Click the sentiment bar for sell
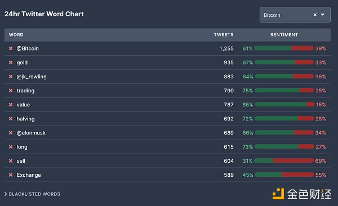This screenshot has width=338, height=206. 284,160
